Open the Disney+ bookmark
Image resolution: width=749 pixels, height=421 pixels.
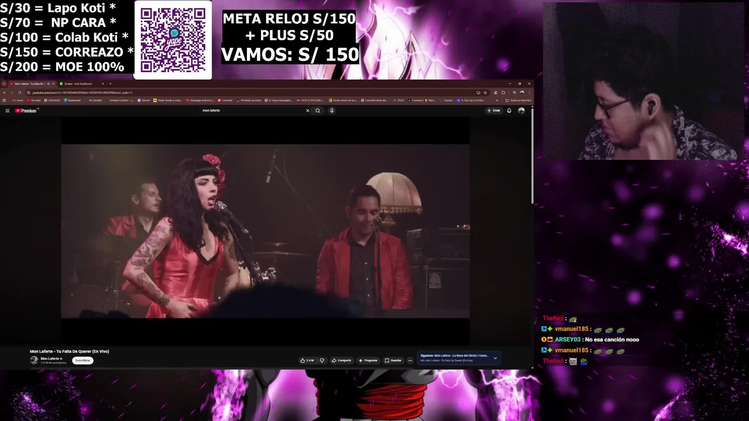(448, 100)
